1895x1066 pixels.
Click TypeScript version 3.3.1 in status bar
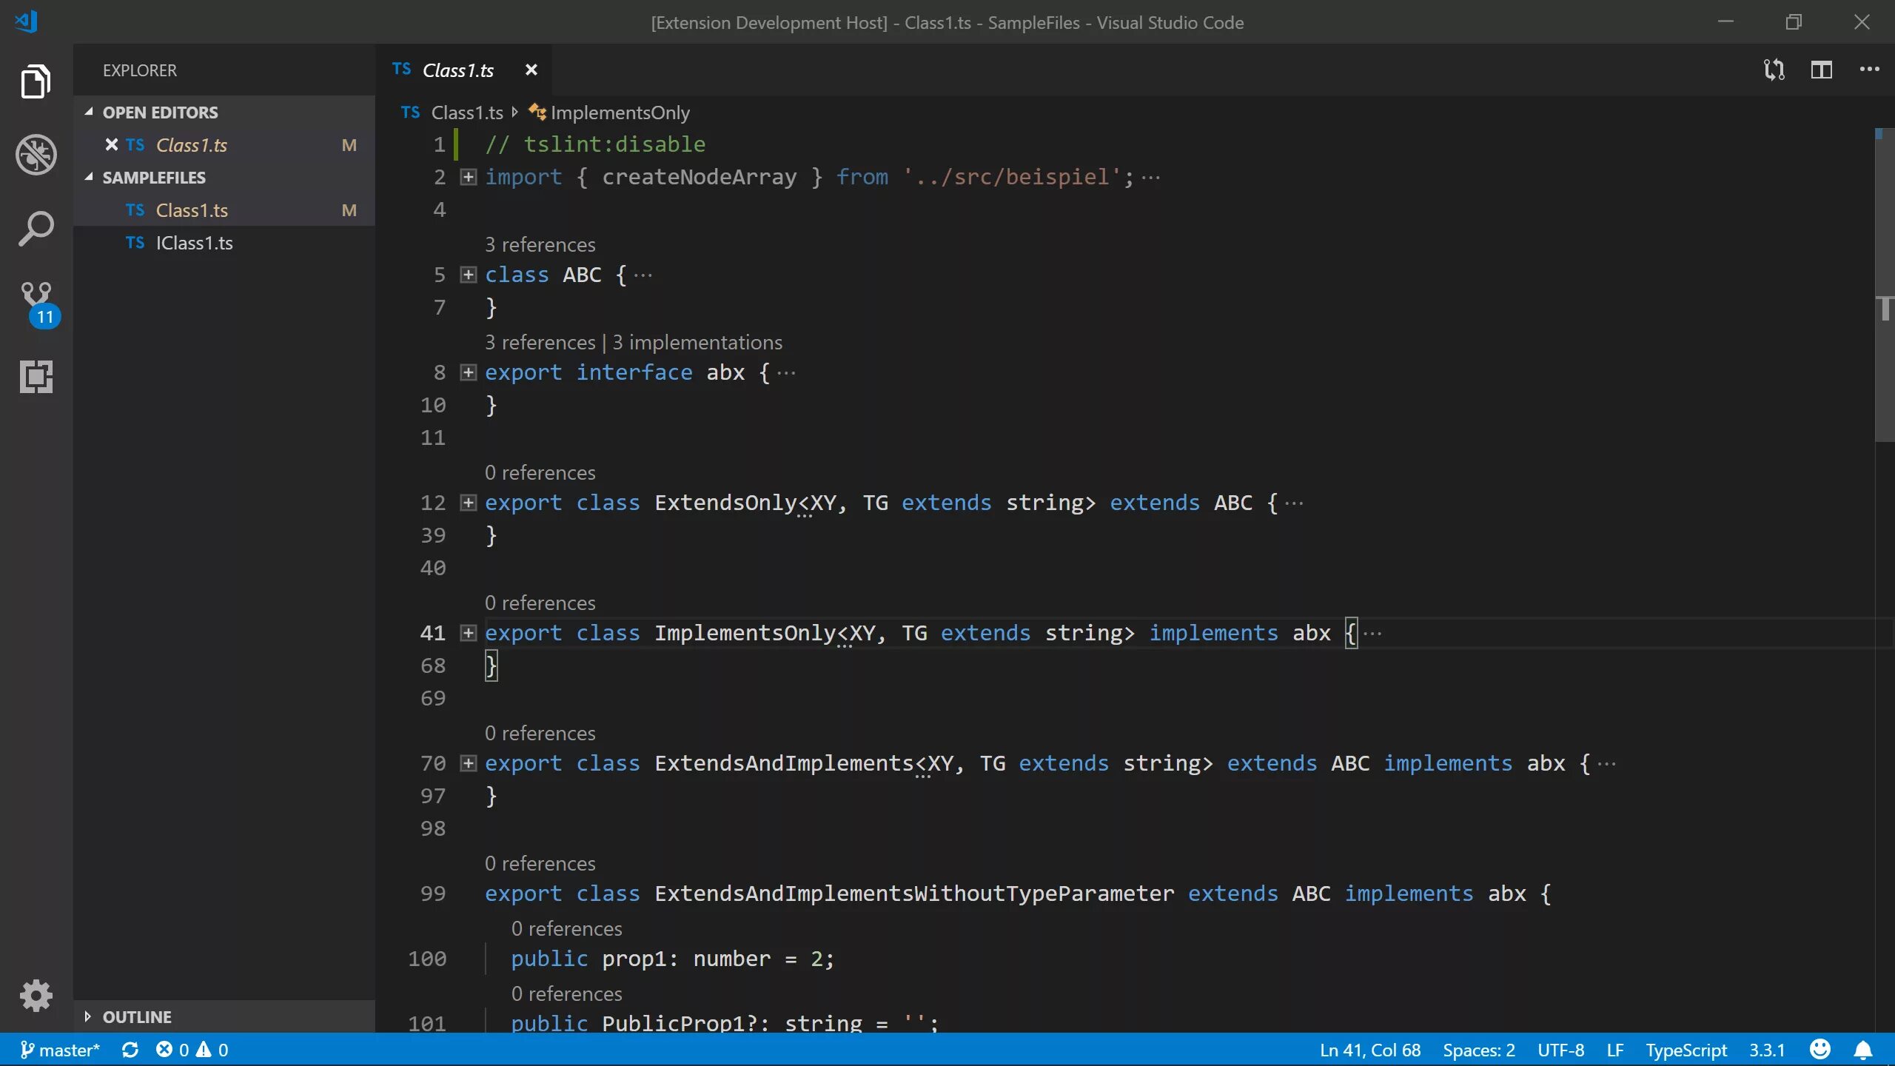click(x=1766, y=1050)
